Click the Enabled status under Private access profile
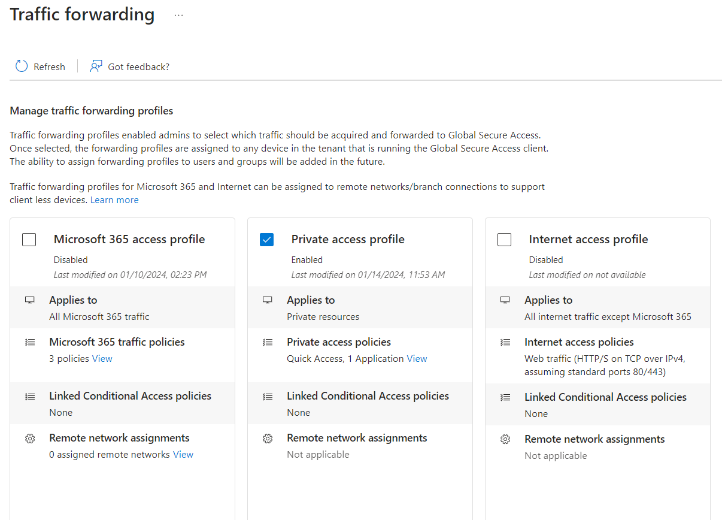The width and height of the screenshot is (722, 520). tap(307, 260)
